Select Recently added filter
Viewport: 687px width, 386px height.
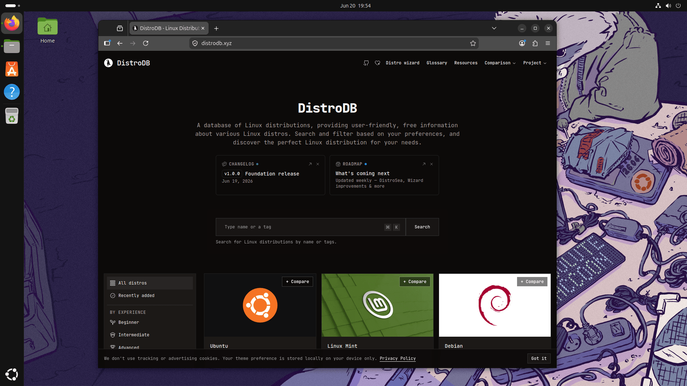point(150,296)
